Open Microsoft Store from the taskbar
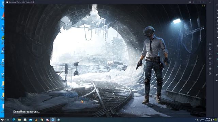Image resolution: width=218 pixels, height=122 pixels. pos(25,120)
